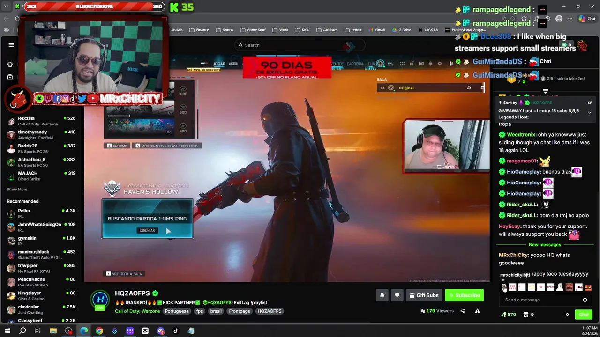Open the reddit bookmarks folder
Screen dimensions: 600x337
(x=353, y=30)
